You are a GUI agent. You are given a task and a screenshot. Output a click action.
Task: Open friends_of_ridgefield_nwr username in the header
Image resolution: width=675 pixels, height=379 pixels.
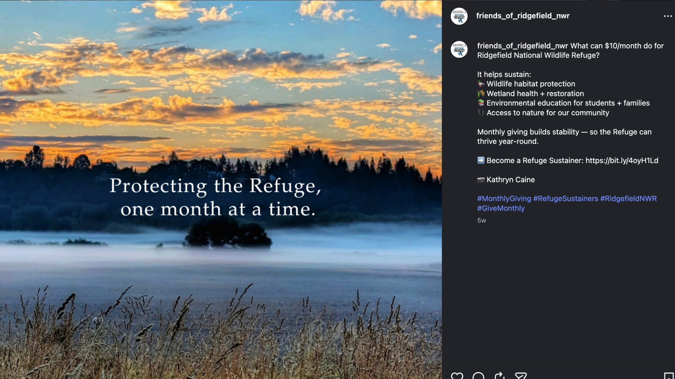[523, 16]
